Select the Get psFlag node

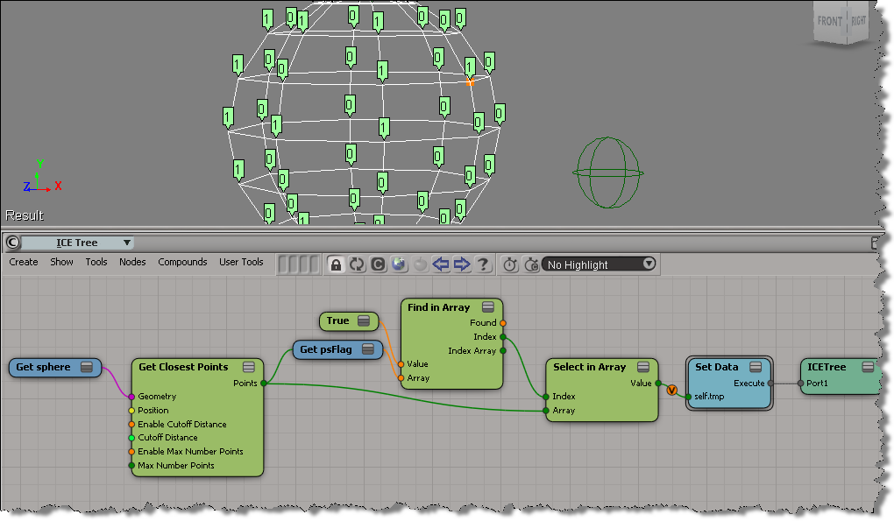tap(329, 350)
